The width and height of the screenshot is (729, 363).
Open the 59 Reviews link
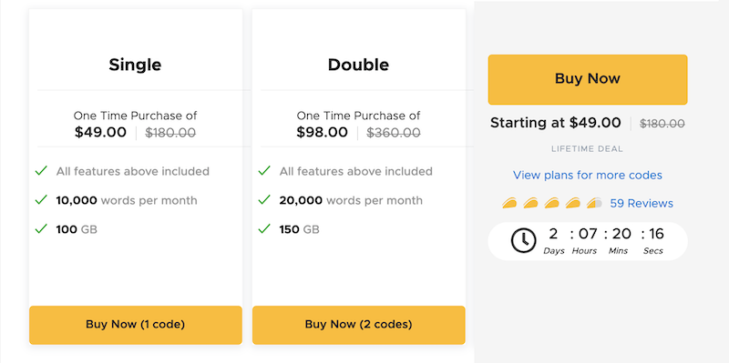coord(642,203)
